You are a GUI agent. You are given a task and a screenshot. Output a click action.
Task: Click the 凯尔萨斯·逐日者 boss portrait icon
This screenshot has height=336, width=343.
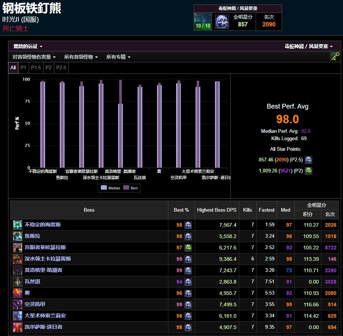tap(18, 327)
